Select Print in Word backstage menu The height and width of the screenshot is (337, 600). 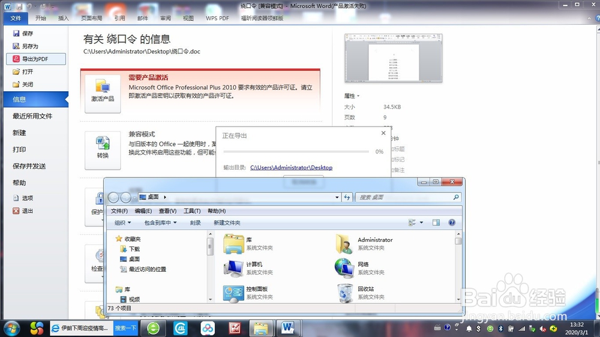point(19,149)
